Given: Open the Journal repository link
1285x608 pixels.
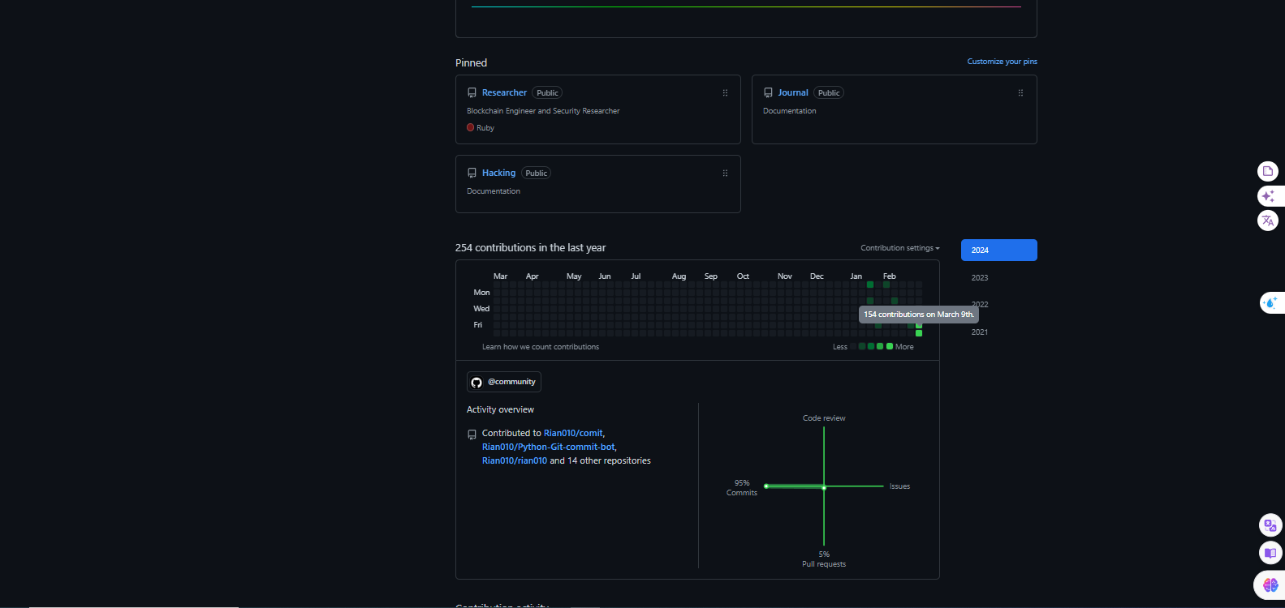Looking at the screenshot, I should [793, 92].
